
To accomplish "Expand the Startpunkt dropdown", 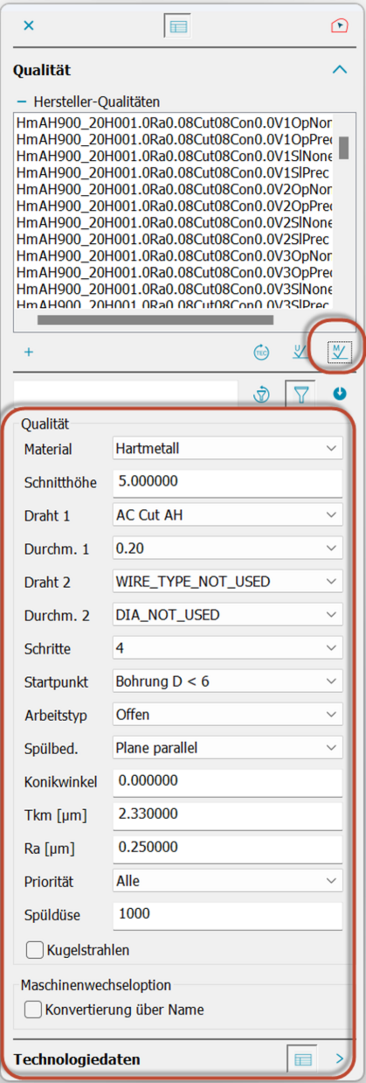I will (227, 681).
